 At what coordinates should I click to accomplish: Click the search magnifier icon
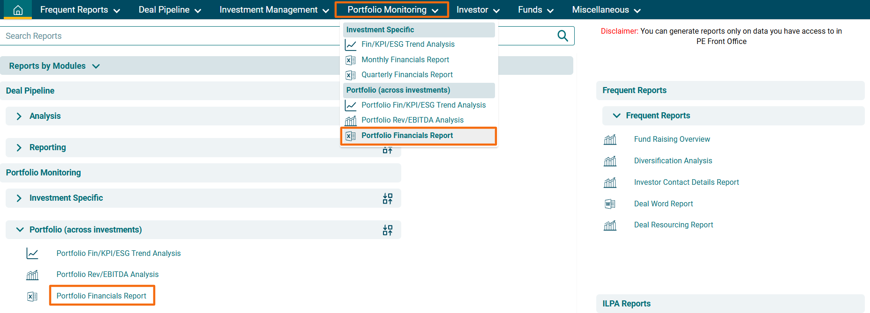[562, 36]
